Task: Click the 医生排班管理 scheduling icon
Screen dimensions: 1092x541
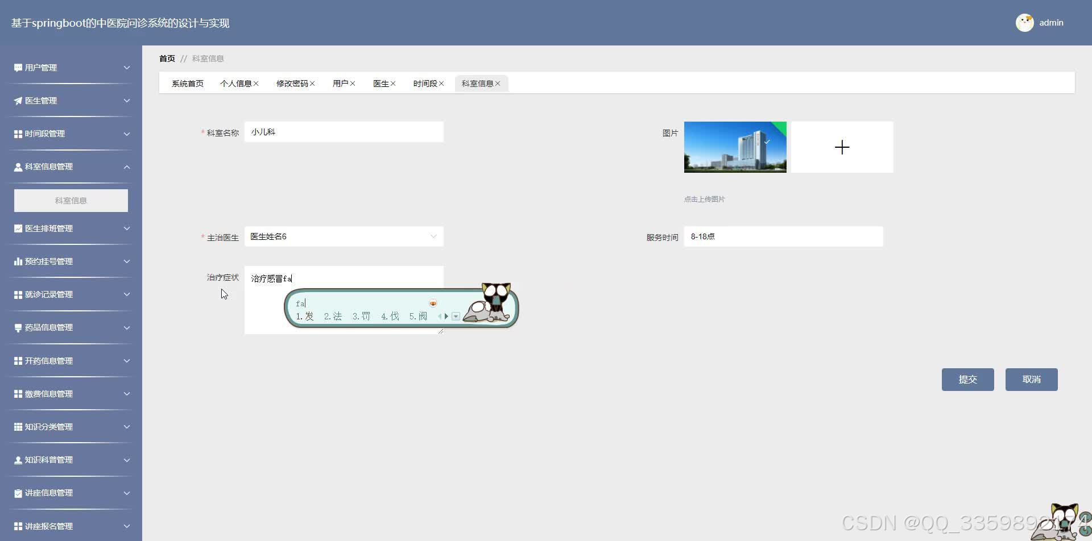Action: (x=17, y=228)
